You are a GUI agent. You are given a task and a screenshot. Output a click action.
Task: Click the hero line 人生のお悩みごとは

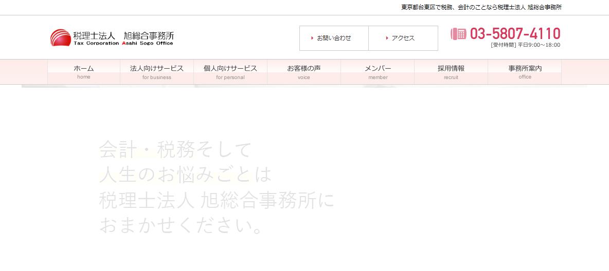185,175
